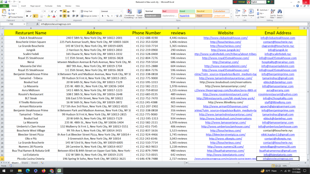310x174 pixels.
Task: Click the Clear button in Editing group
Action: (261, 17)
